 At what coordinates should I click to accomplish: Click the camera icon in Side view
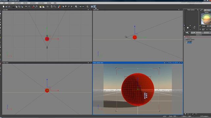pos(126,37)
